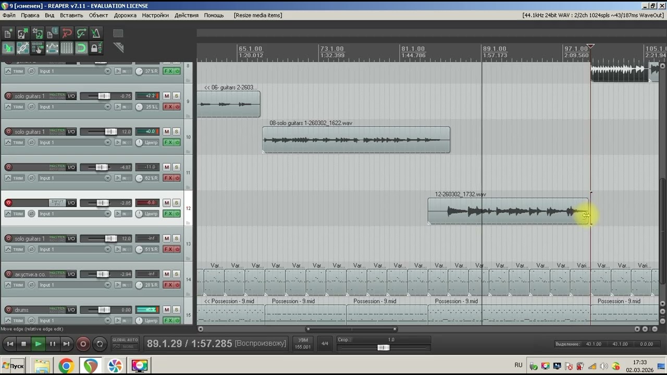Image resolution: width=667 pixels, height=375 pixels.
Task: Open FX chain on track 12
Action: pyautogui.click(x=168, y=214)
